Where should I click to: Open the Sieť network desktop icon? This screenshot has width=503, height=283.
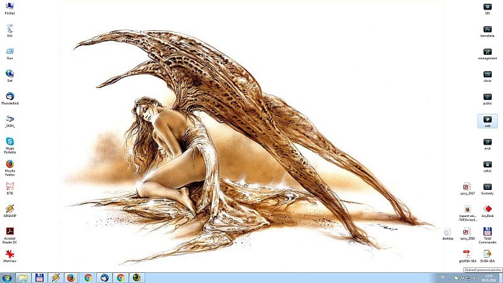point(9,76)
